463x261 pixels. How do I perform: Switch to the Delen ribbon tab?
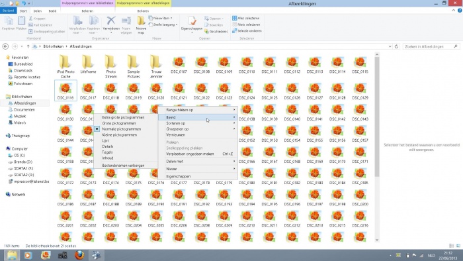[x=38, y=11]
